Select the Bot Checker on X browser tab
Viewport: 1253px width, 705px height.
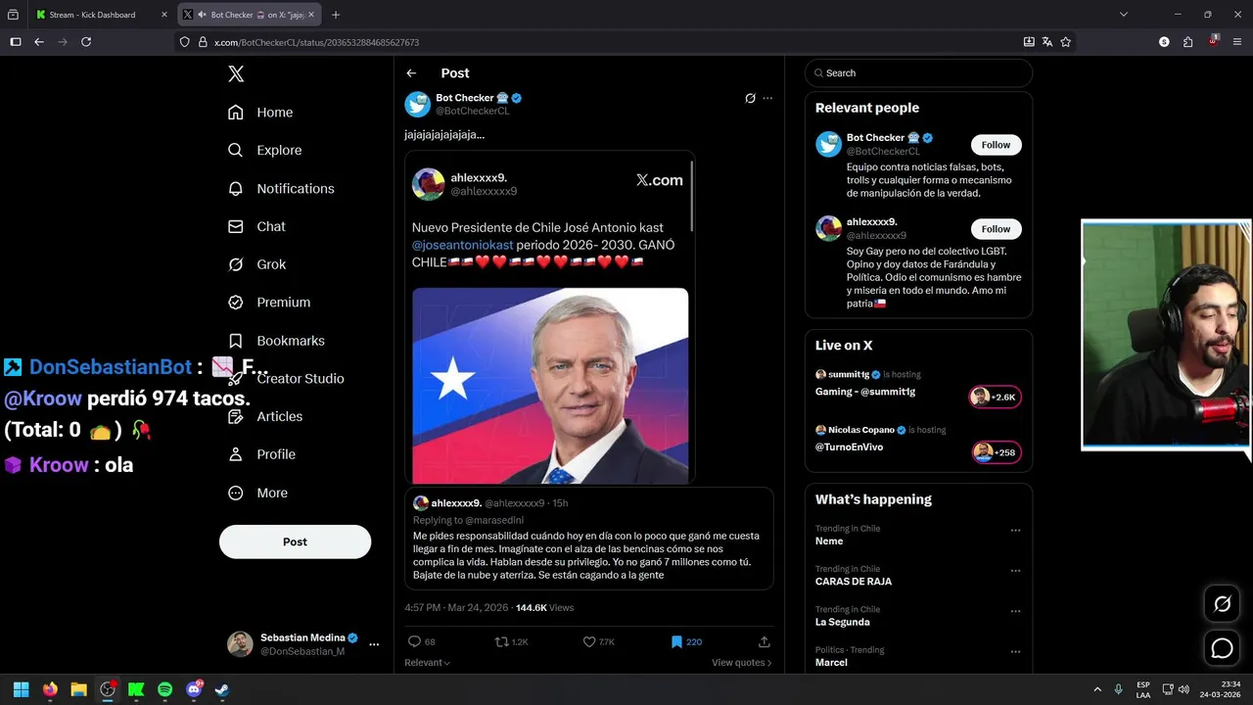250,15
